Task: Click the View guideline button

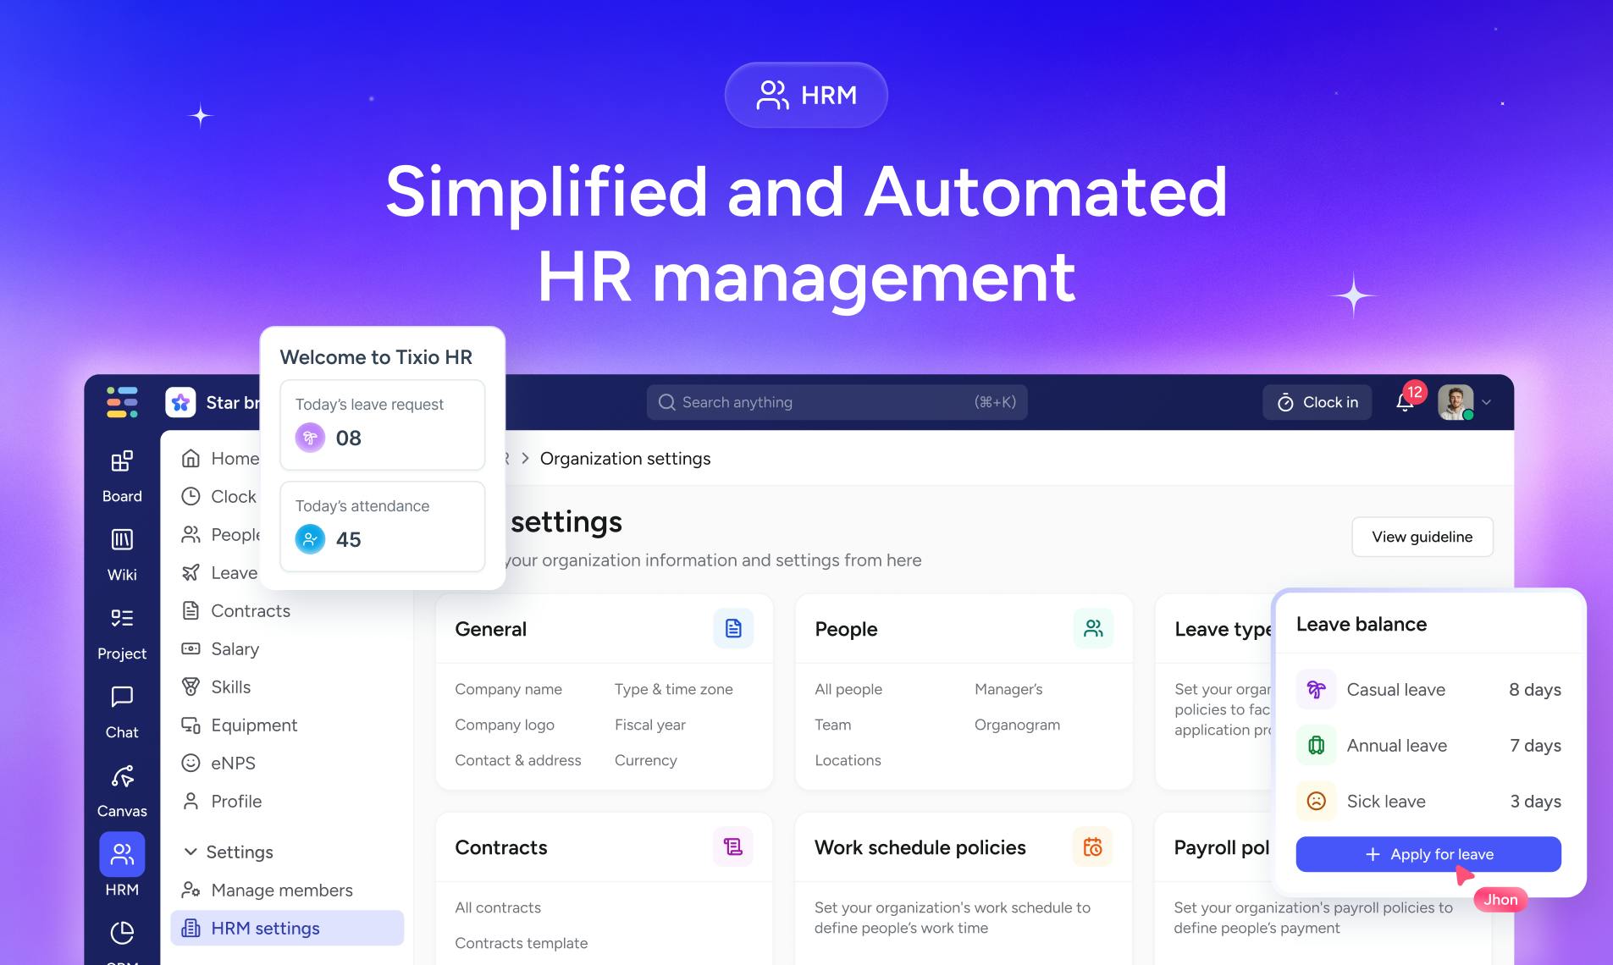Action: pyautogui.click(x=1422, y=537)
